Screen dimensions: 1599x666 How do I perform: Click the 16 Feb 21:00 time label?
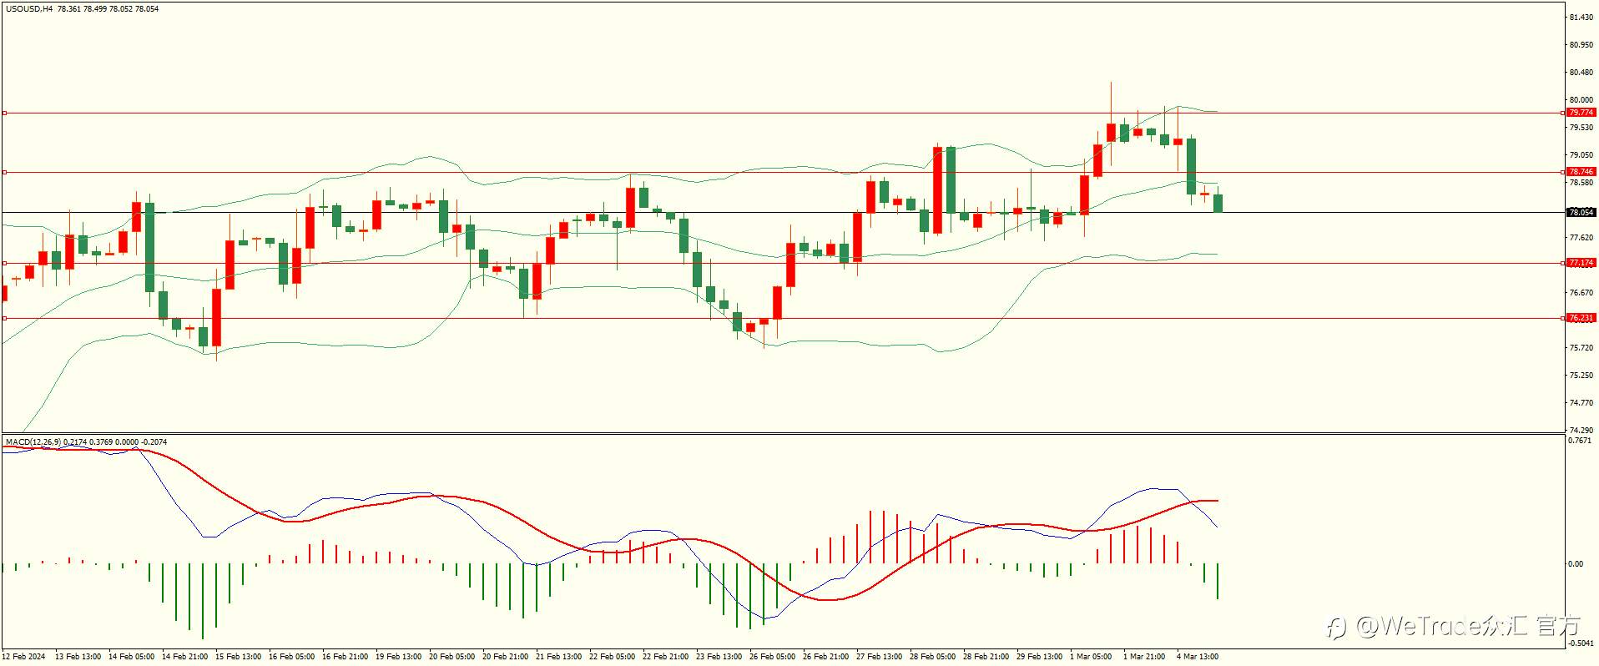point(345,657)
